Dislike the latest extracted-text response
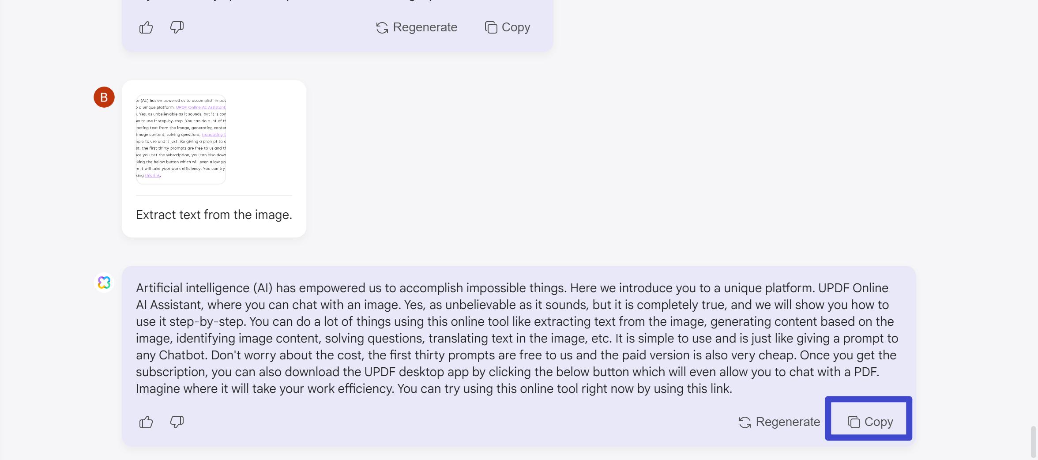 click(177, 422)
